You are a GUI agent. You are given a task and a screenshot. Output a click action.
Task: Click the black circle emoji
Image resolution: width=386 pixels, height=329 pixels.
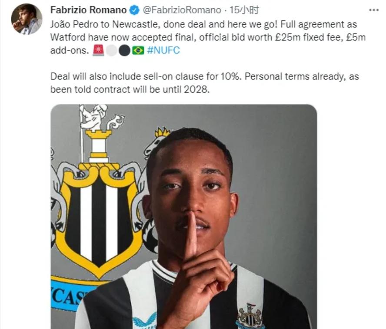[125, 51]
